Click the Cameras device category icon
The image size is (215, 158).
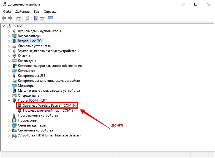coord(15,56)
